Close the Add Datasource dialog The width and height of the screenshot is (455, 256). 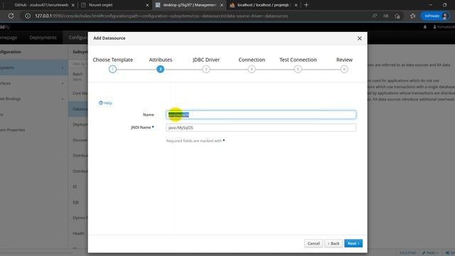[x=359, y=38]
